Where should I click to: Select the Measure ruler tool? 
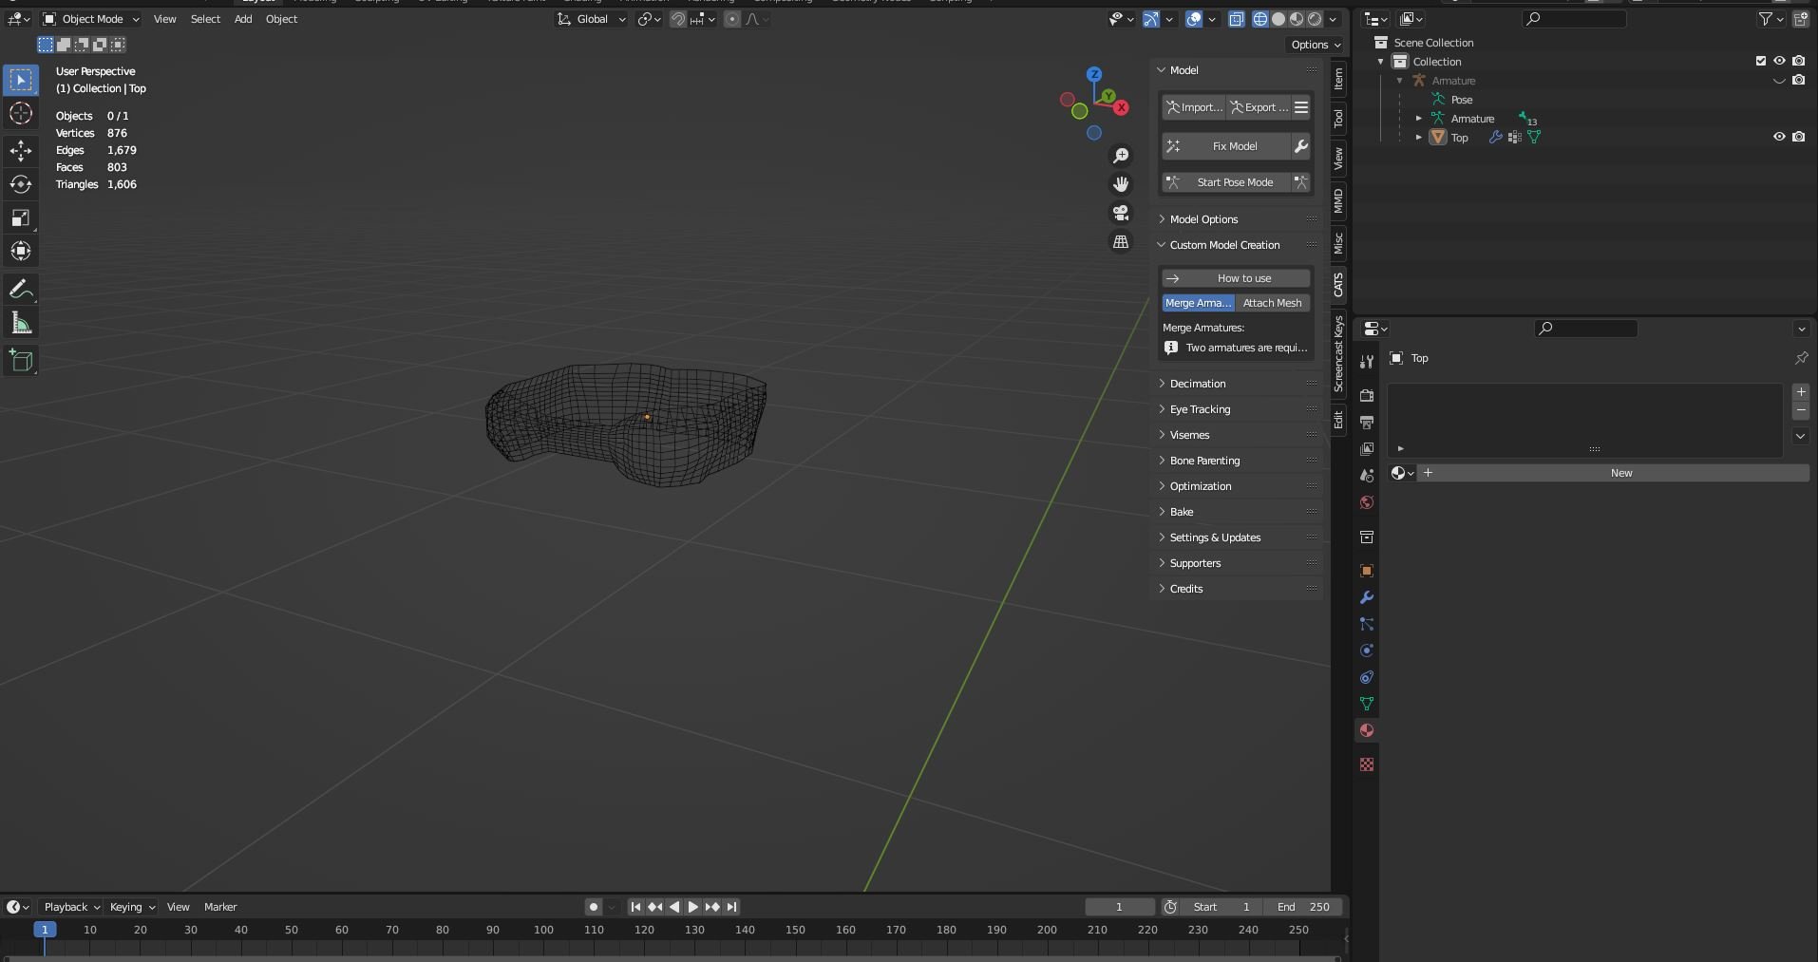point(21,324)
